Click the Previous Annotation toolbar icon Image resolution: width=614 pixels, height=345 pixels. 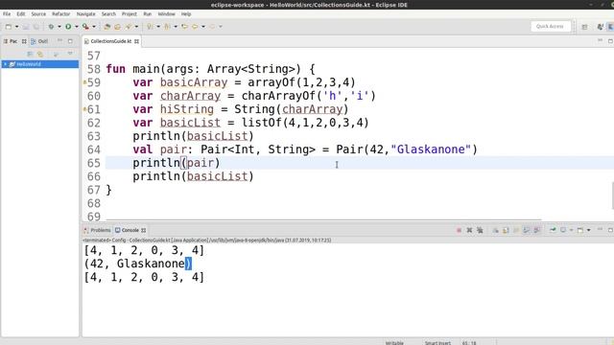167,27
